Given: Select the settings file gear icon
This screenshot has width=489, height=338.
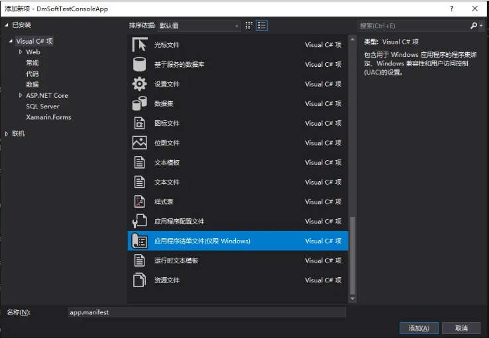Looking at the screenshot, I should tap(139, 84).
